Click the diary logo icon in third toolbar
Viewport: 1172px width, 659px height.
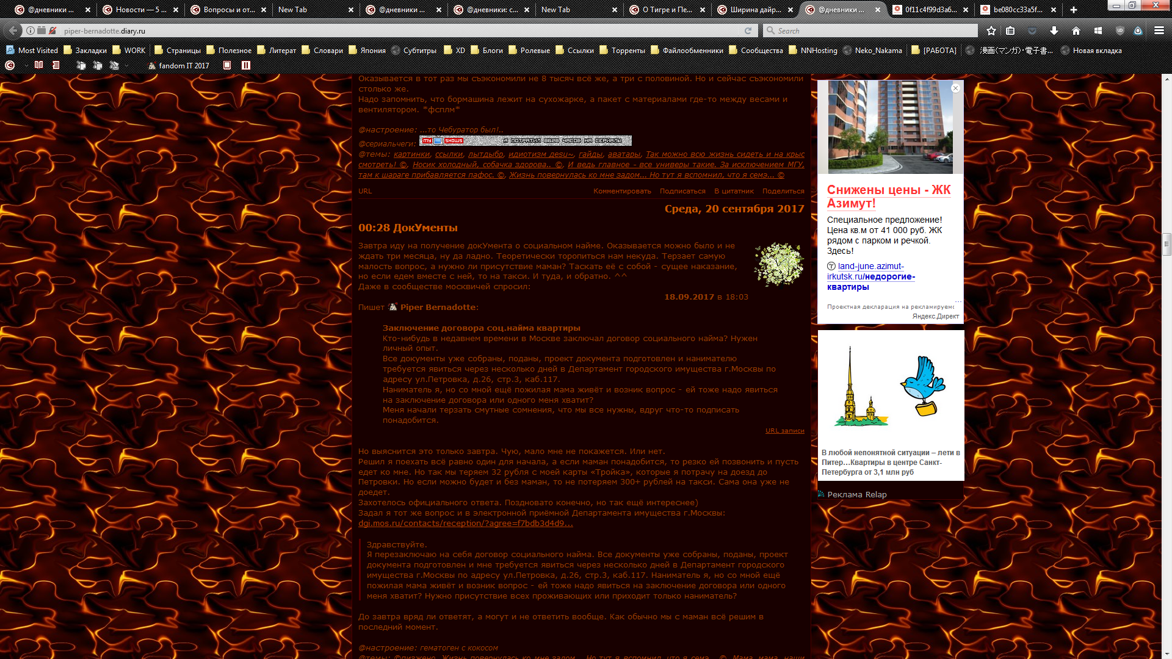pos(10,65)
